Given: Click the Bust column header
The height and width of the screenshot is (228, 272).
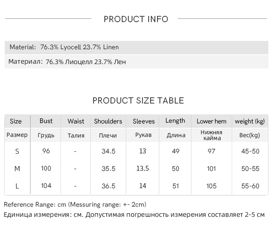Looking at the screenshot, I should 46,121.
